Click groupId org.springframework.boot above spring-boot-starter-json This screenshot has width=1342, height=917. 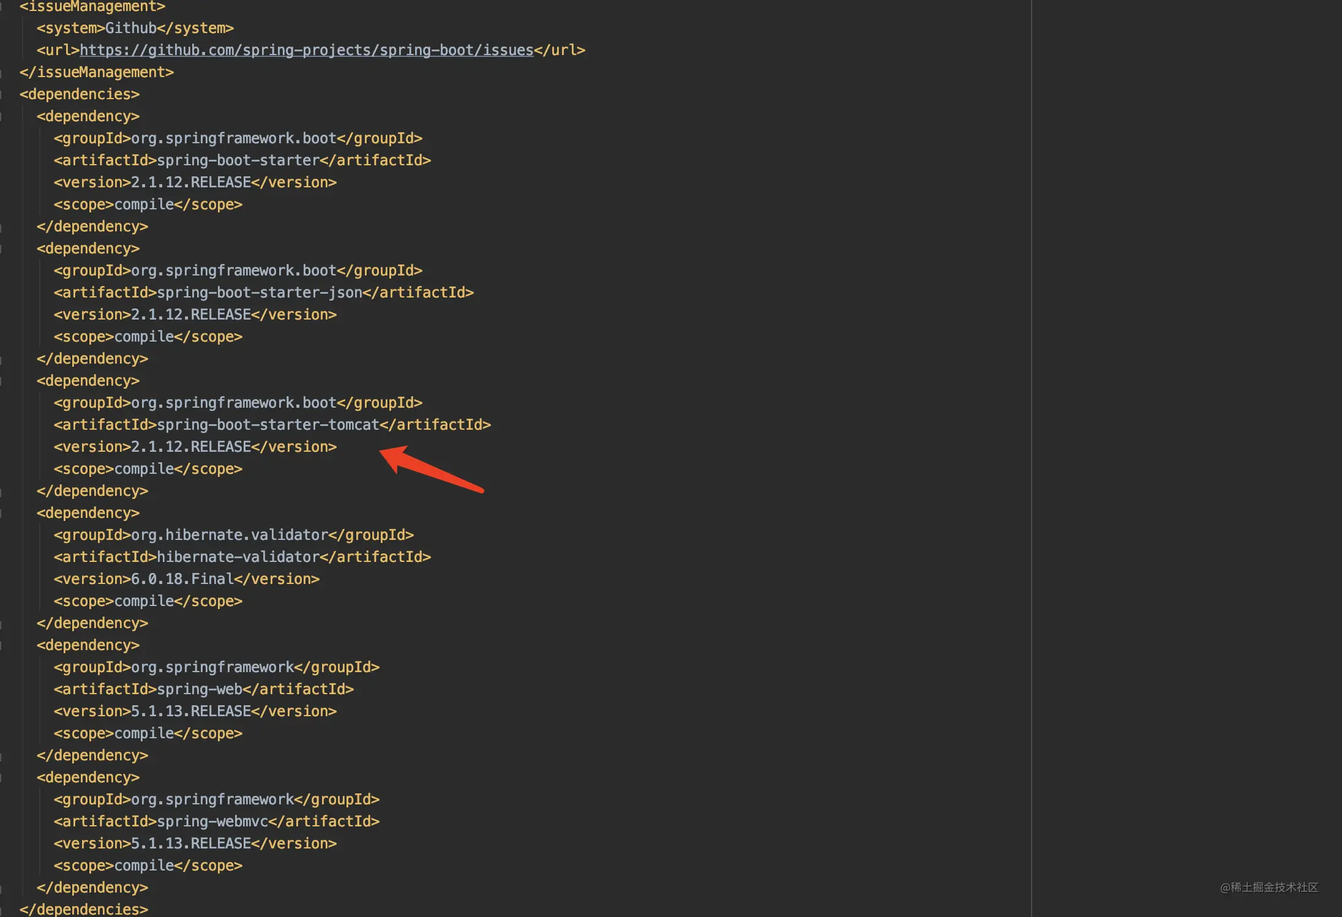(x=238, y=271)
